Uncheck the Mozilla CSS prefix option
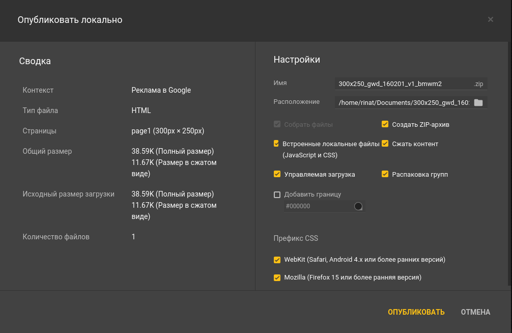 (x=277, y=277)
